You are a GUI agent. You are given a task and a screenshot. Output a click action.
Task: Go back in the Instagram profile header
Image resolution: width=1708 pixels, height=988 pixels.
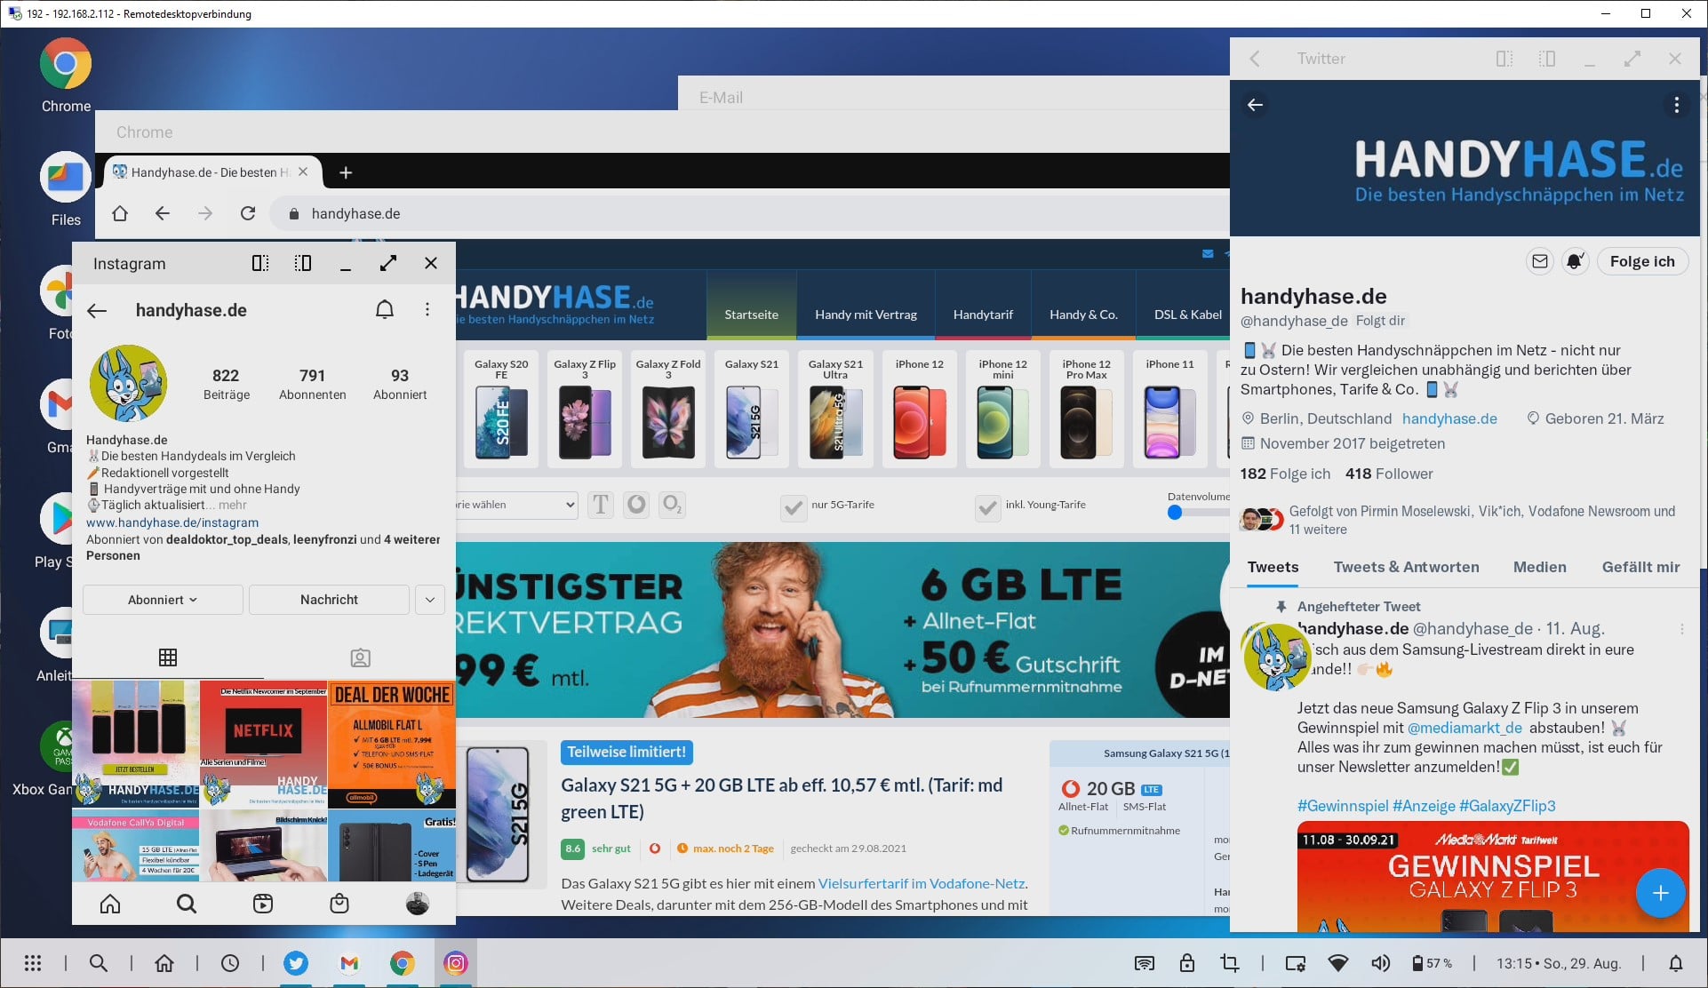tap(97, 310)
